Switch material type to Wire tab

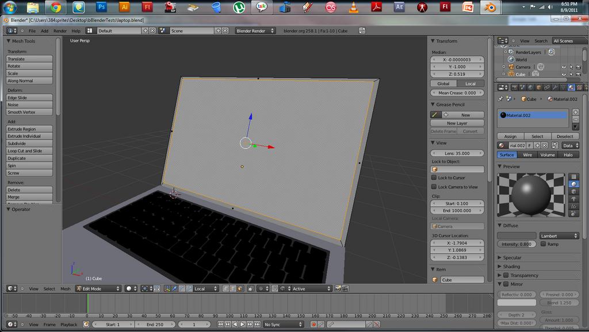tap(527, 155)
